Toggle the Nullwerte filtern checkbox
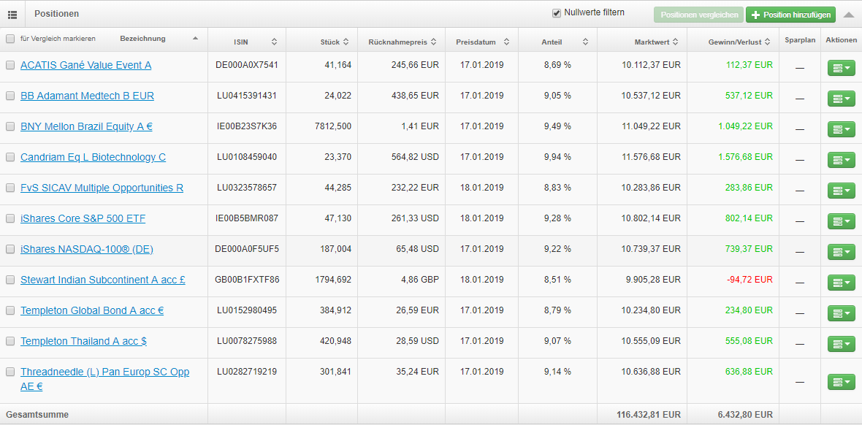Viewport: 862px width, 425px height. pos(557,13)
